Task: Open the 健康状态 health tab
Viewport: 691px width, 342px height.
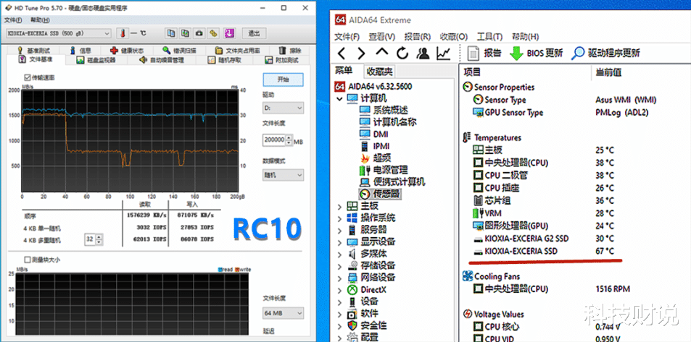Action: (127, 51)
